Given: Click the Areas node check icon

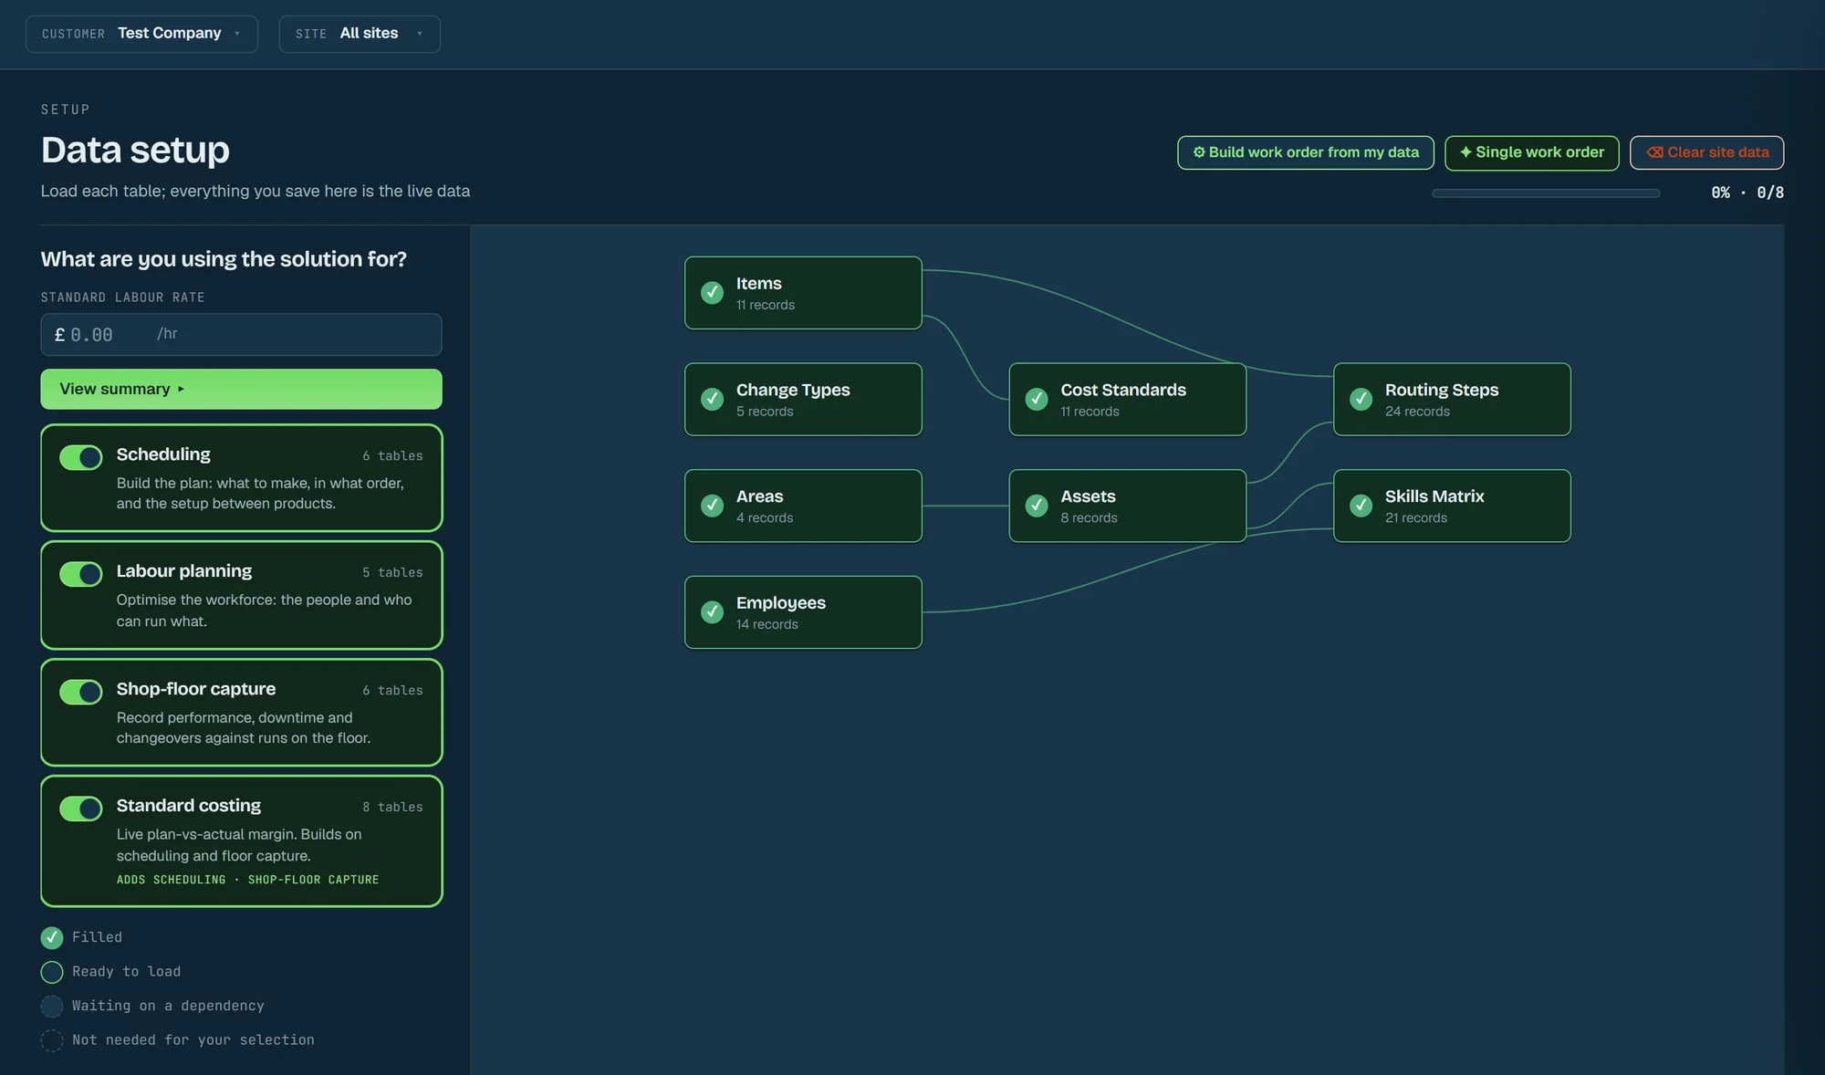Looking at the screenshot, I should (712, 506).
